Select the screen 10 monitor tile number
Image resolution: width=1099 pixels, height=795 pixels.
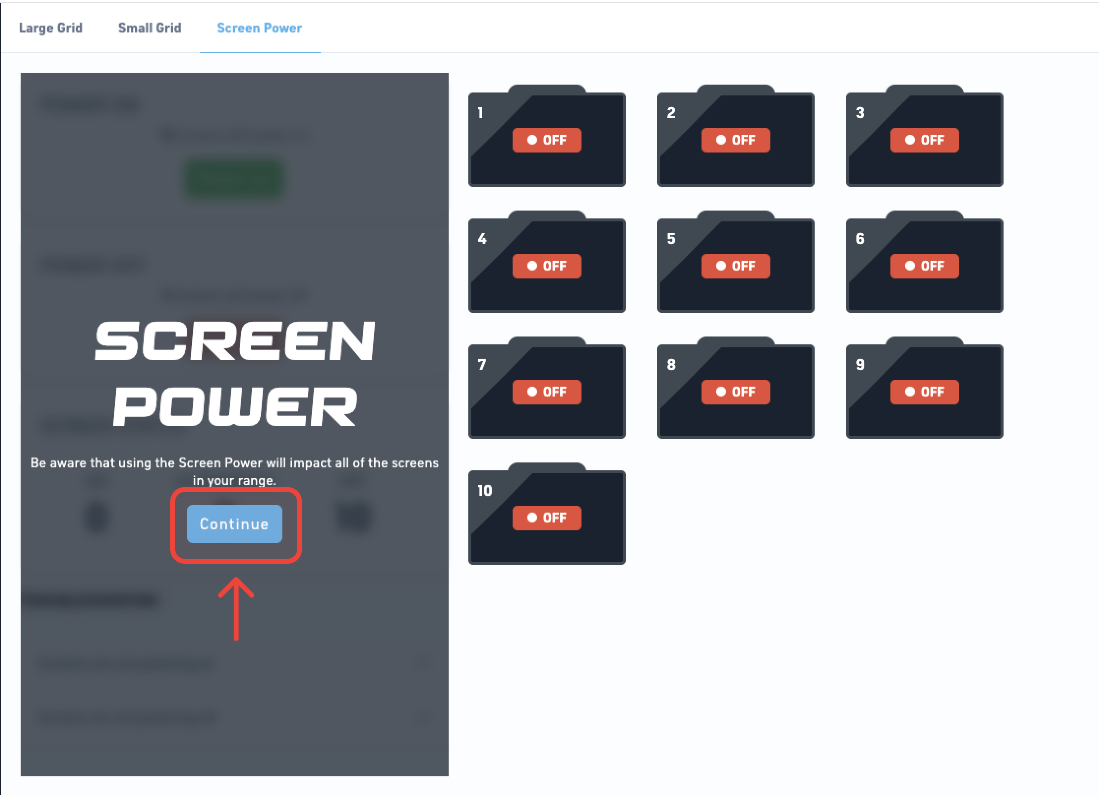485,491
